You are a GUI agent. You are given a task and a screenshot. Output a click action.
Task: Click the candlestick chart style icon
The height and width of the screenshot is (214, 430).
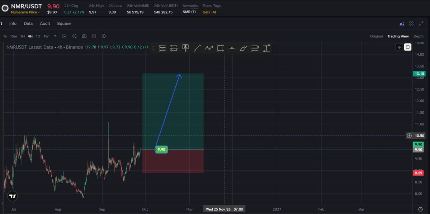(x=74, y=36)
